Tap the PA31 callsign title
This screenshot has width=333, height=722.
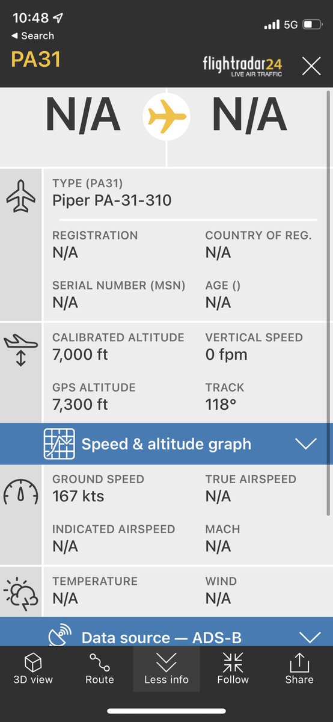(x=35, y=59)
